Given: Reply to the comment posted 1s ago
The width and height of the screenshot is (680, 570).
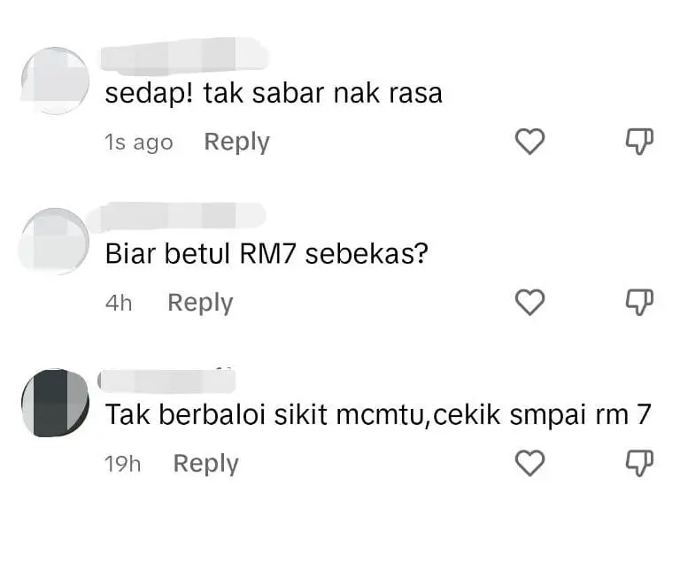Looking at the screenshot, I should (236, 142).
